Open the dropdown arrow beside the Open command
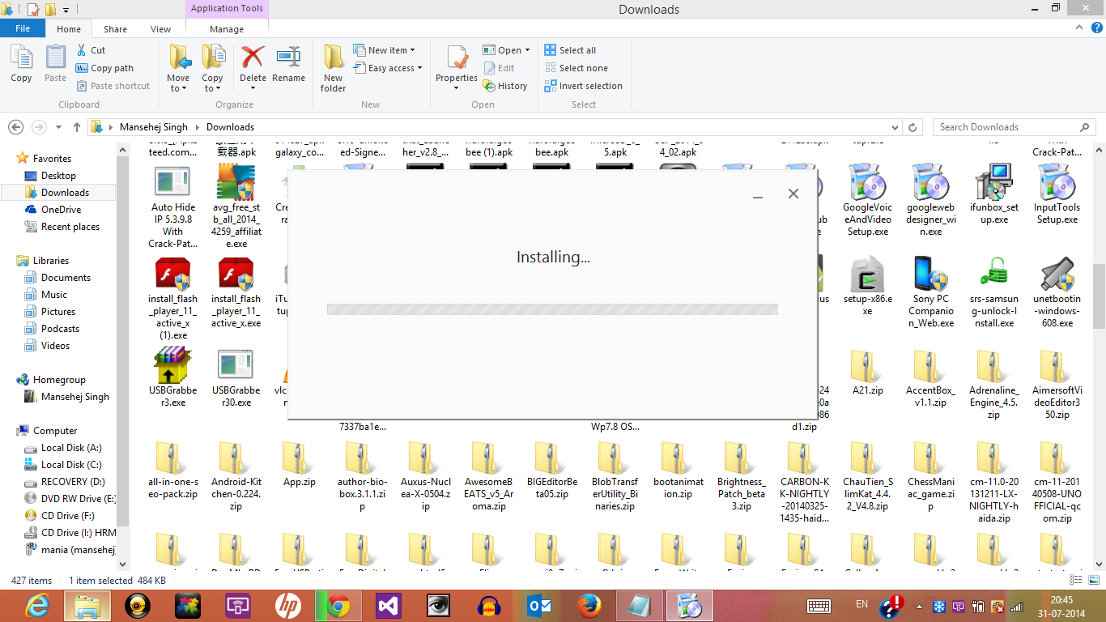This screenshot has height=622, width=1106. point(527,50)
